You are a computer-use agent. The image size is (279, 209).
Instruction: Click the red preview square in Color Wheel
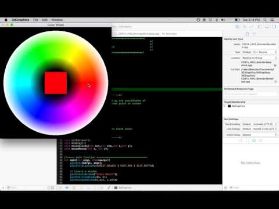click(56, 83)
